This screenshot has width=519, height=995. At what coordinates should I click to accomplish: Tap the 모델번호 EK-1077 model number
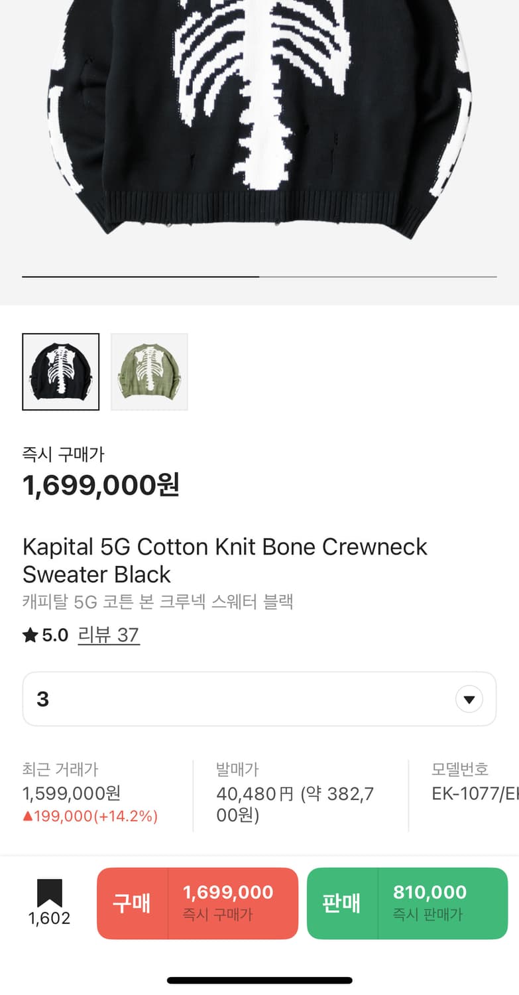coord(475,793)
